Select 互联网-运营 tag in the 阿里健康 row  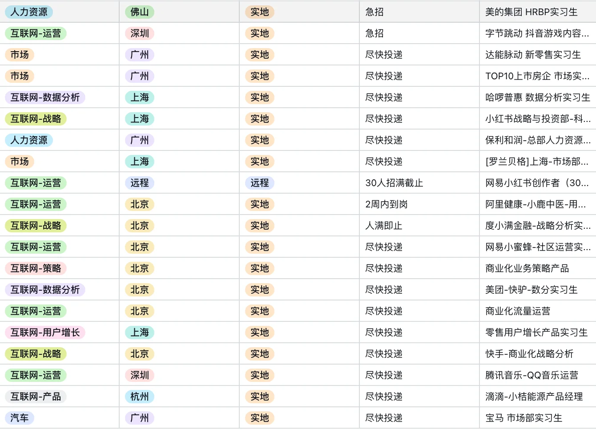[x=36, y=204]
